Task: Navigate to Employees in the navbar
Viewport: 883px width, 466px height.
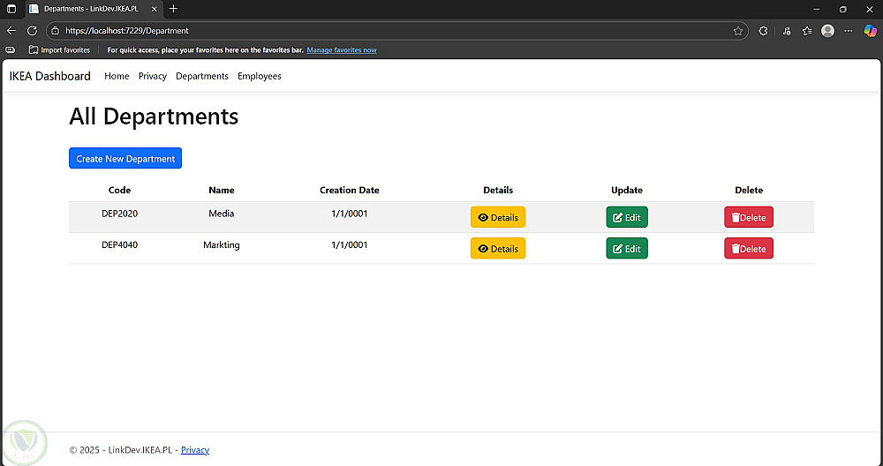Action: click(259, 76)
